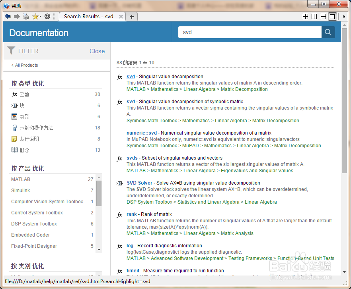
Task: Go back to All Products
Action: coord(25,65)
